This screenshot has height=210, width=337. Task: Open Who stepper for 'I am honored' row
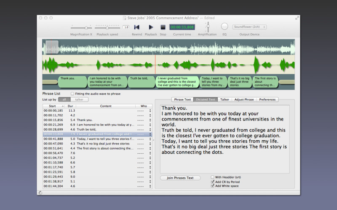[x=150, y=125]
